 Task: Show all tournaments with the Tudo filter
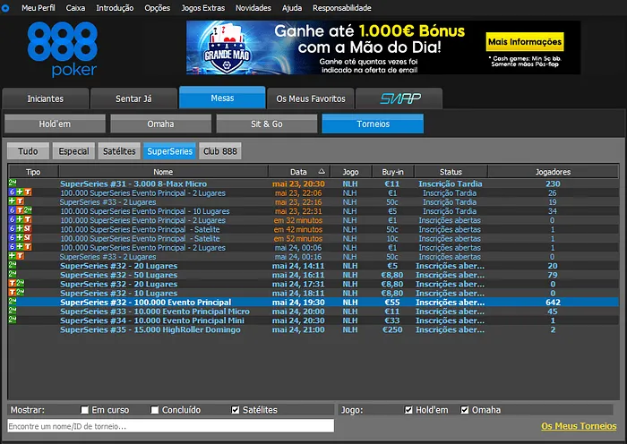[28, 151]
